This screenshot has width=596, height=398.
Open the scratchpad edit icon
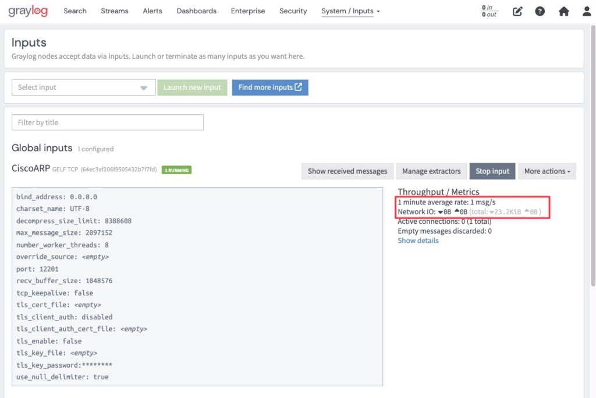tap(517, 12)
